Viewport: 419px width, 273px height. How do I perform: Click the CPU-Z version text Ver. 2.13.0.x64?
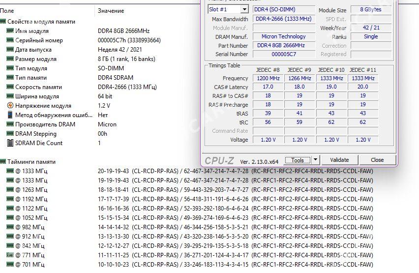[259, 161]
